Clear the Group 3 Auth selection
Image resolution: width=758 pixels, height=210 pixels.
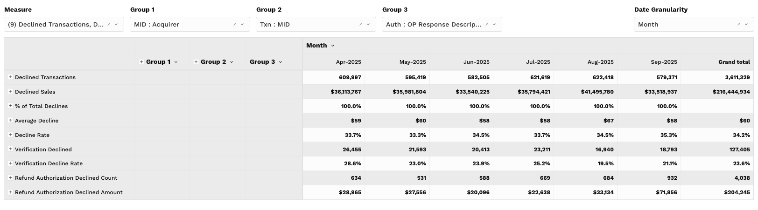(487, 24)
